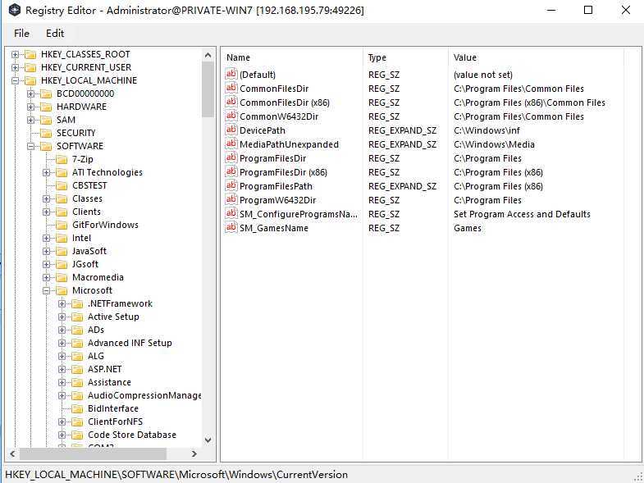The width and height of the screenshot is (644, 483).
Task: Click the ProgramFilesDir (x86) string icon
Action: pyautogui.click(x=231, y=171)
